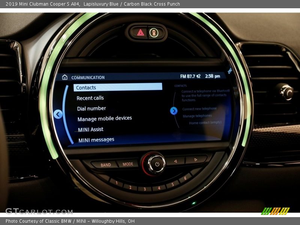This screenshot has height=225, width=300.
Task: Open Manage mobile devices
Action: click(x=105, y=118)
